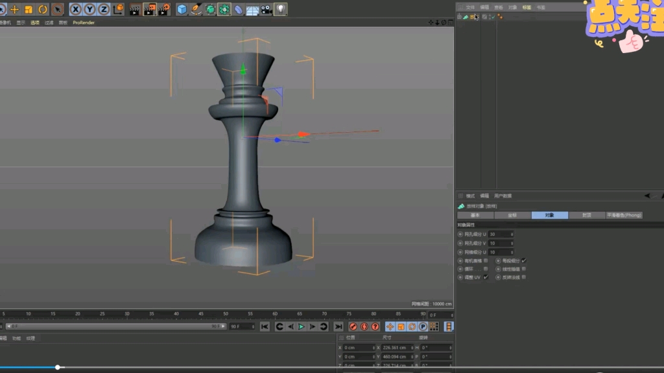Enable the 有机表格 checkbox
The image size is (664, 373).
485,260
